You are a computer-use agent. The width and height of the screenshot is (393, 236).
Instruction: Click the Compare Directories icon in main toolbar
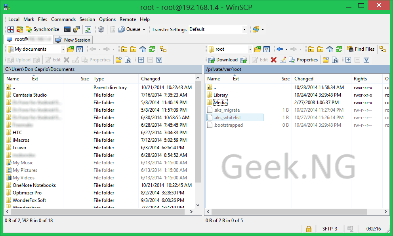coord(11,30)
